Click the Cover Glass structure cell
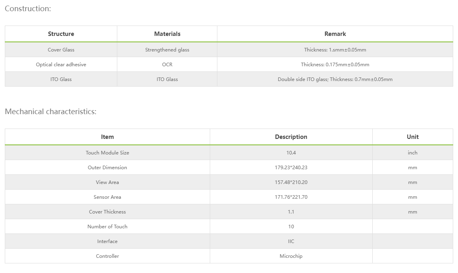 point(61,50)
